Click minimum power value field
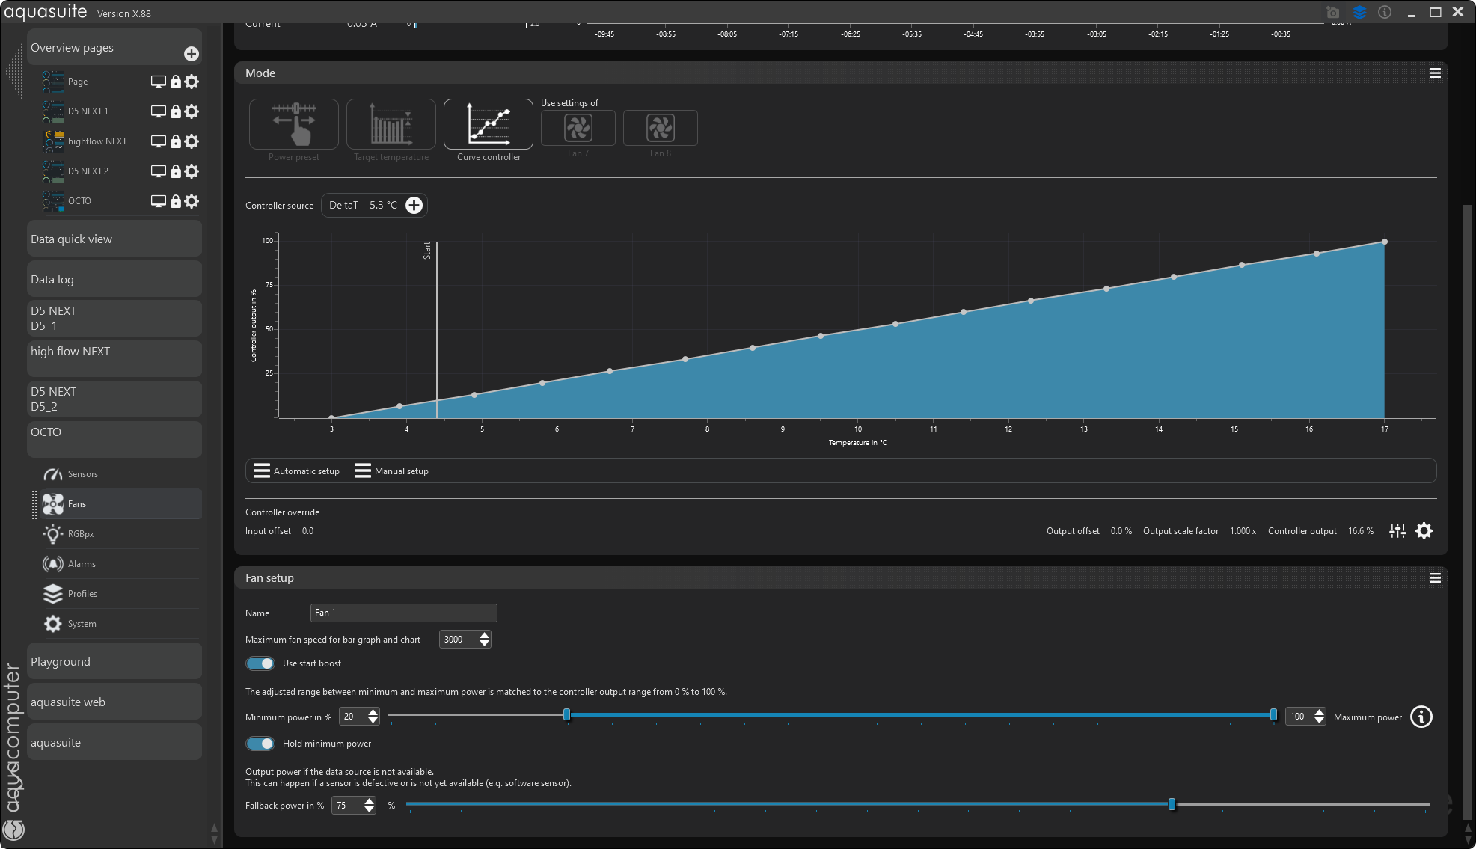This screenshot has width=1476, height=849. [353, 717]
